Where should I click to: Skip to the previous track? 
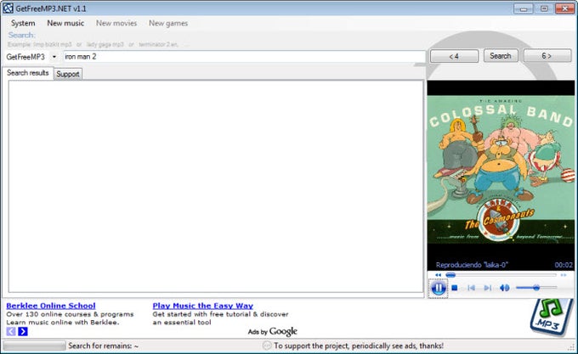(471, 288)
